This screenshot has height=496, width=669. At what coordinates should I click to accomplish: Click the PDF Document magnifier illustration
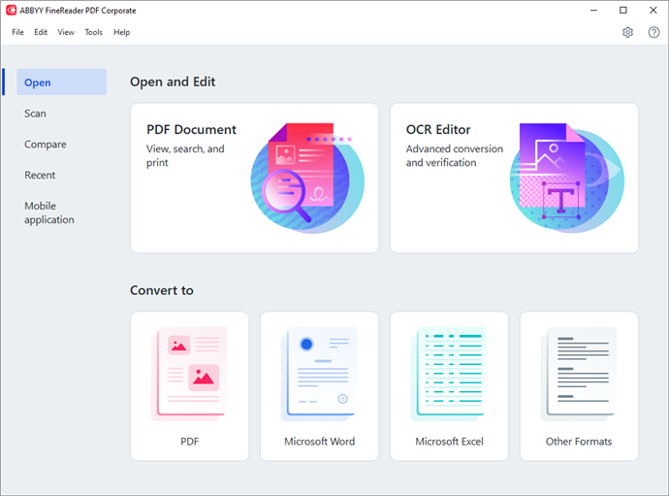tap(307, 179)
